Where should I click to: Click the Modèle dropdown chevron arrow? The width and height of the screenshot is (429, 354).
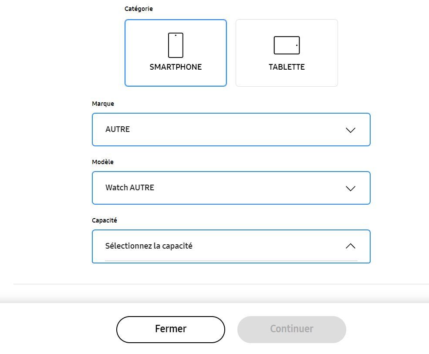[x=350, y=188]
